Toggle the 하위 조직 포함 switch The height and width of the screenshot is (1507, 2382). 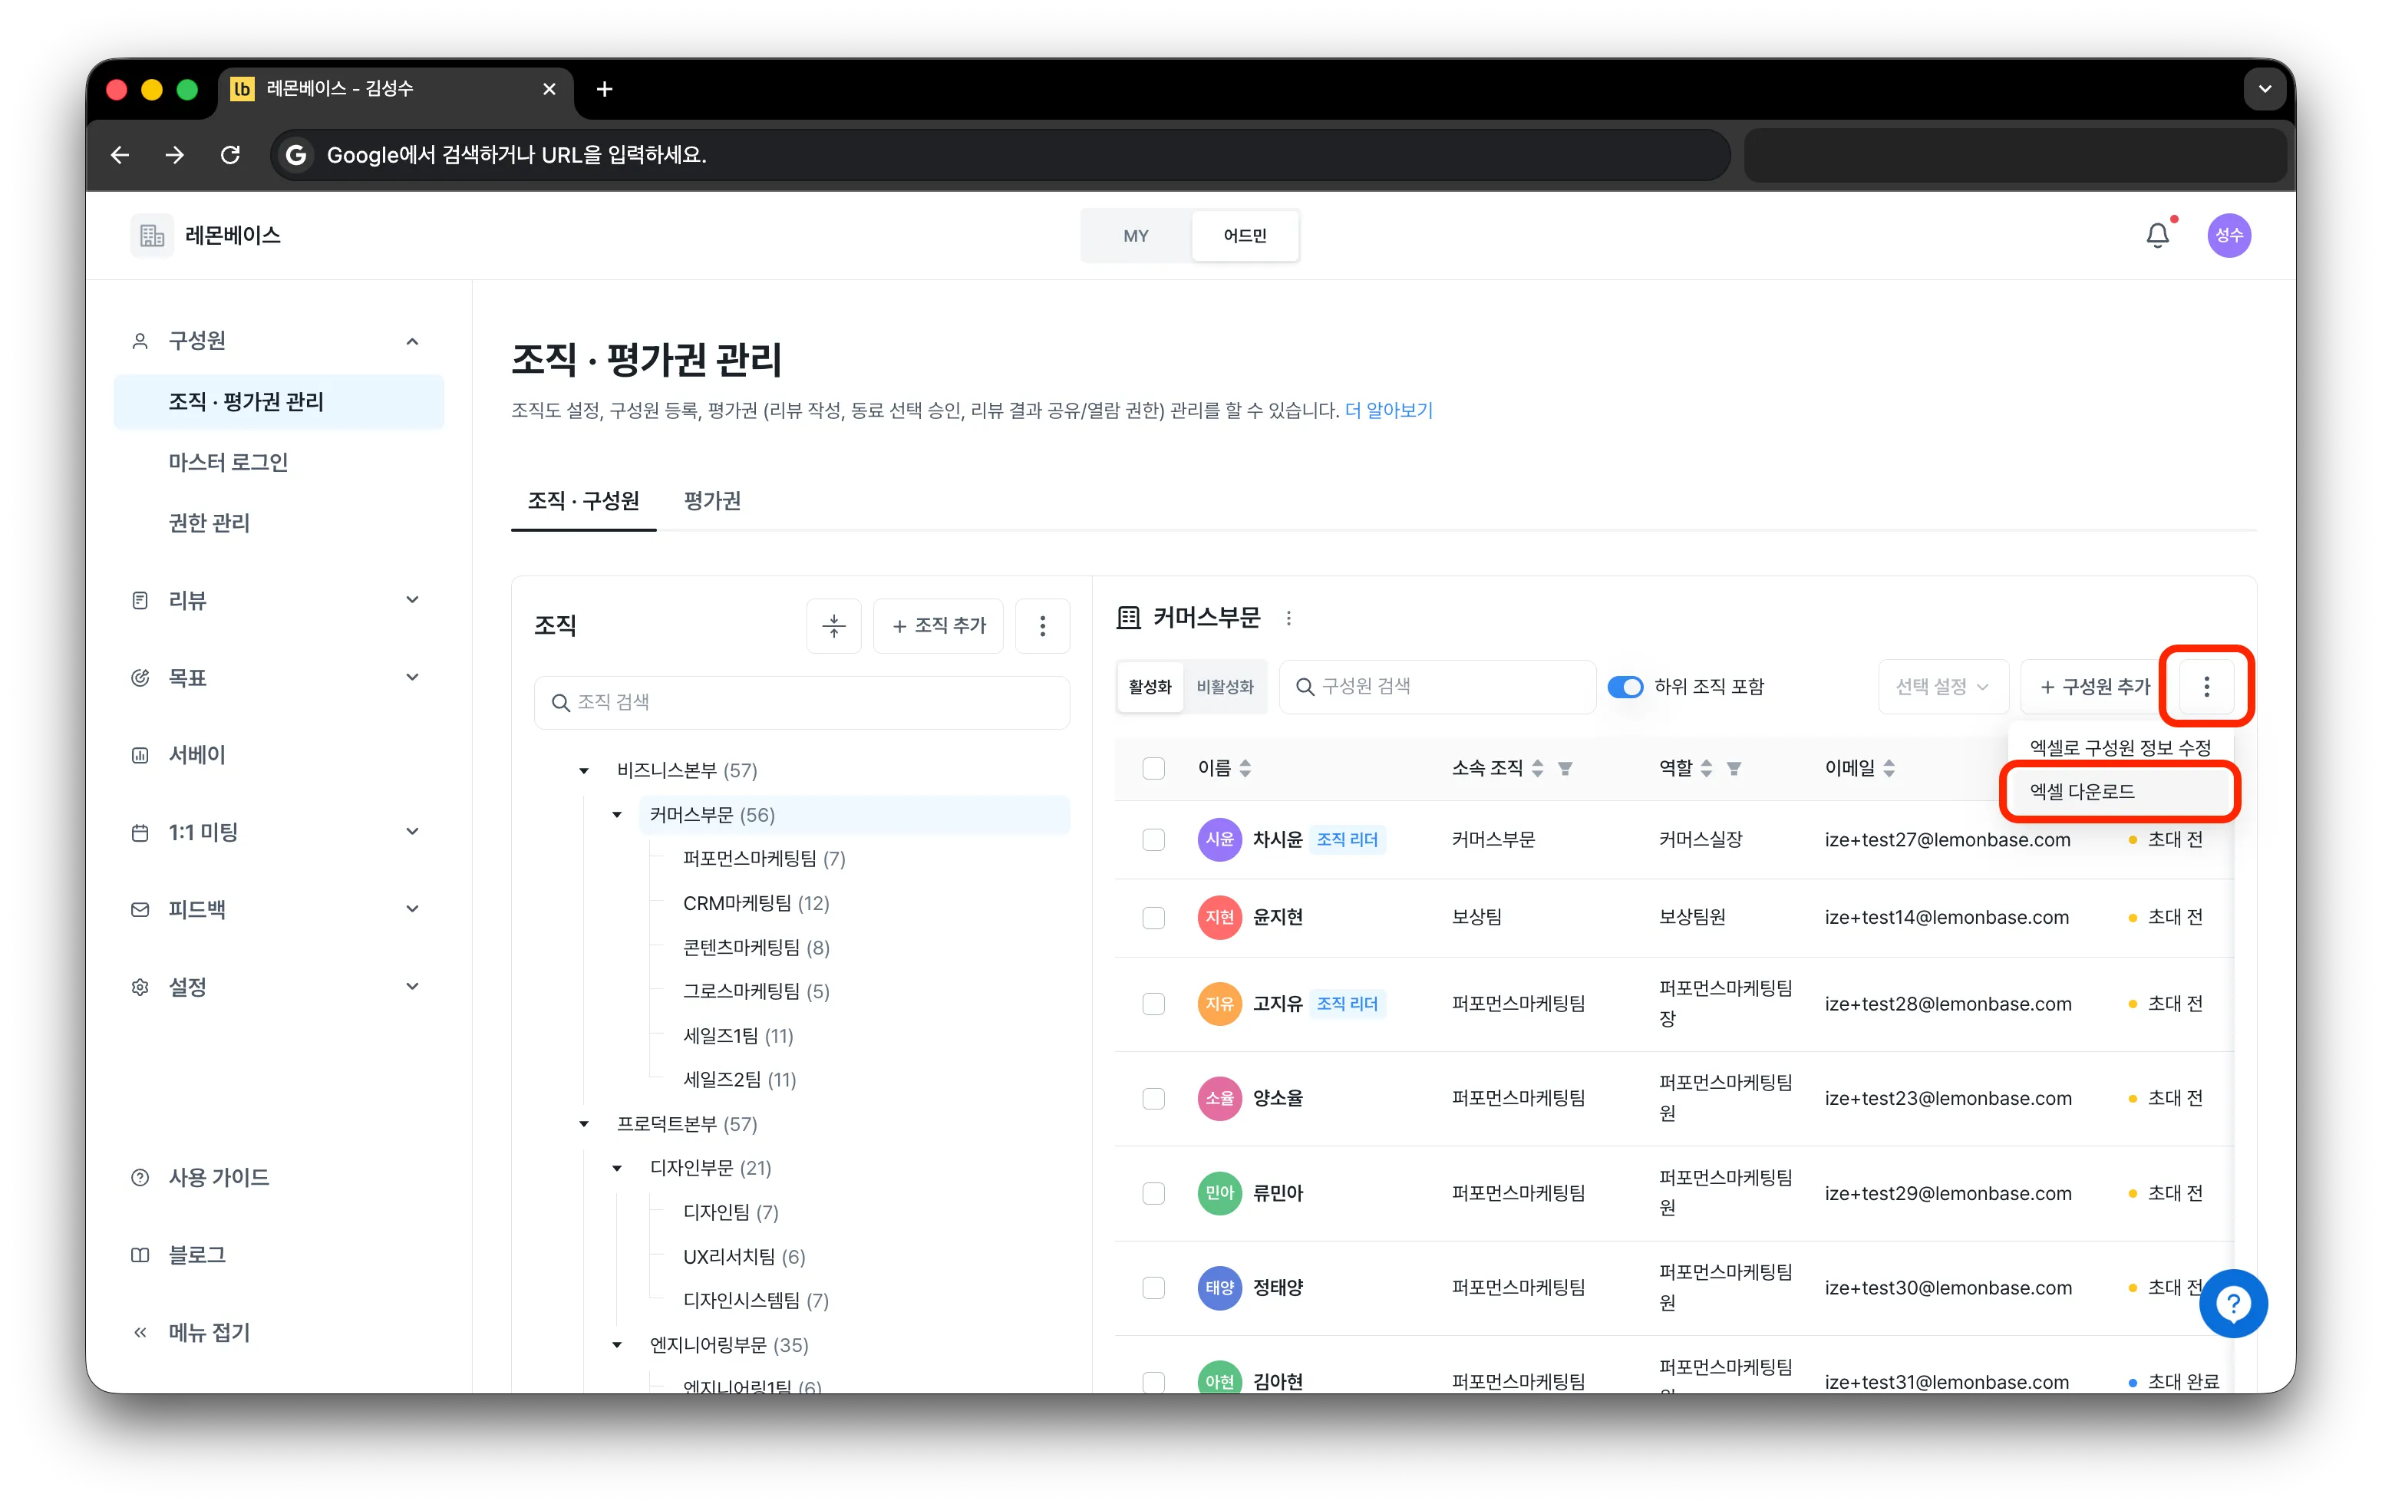(1625, 686)
